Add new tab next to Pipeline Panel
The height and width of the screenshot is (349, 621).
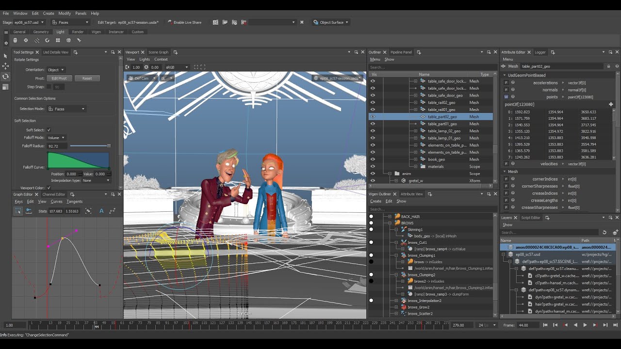pos(419,52)
